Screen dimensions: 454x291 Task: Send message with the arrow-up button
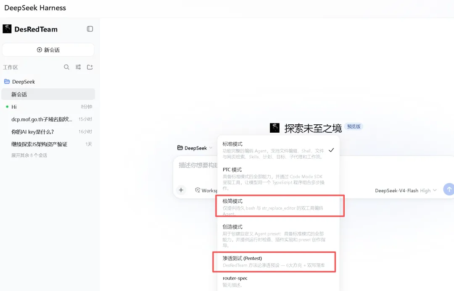coord(449,189)
